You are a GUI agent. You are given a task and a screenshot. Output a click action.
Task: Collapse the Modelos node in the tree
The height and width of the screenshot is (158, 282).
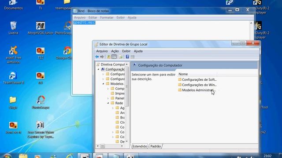pos(103,84)
